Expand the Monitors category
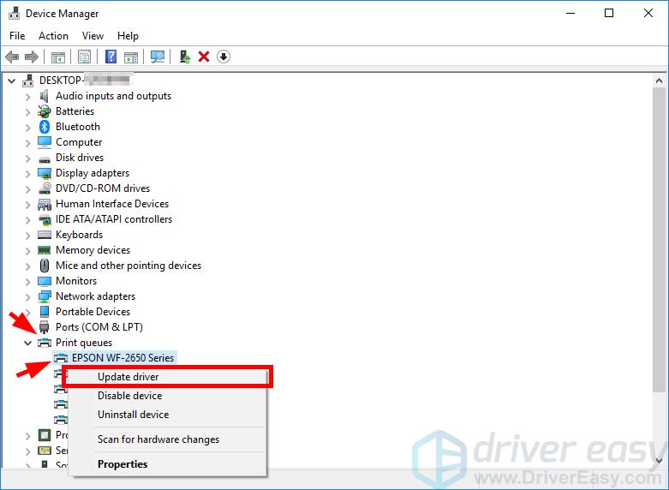669x490 pixels. click(x=27, y=282)
